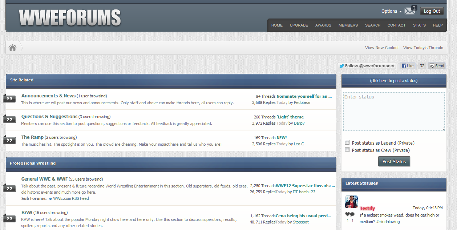
Task: Click the home breadcrumb icon
Action: 13,48
